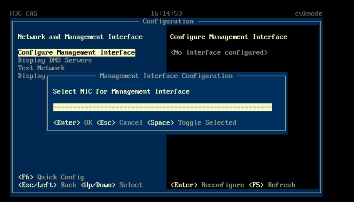
Task: Click the Configuration window title
Action: pyautogui.click(x=168, y=22)
